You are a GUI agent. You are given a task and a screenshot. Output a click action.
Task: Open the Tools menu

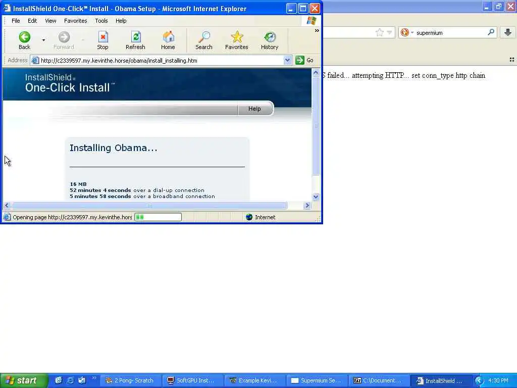[101, 21]
